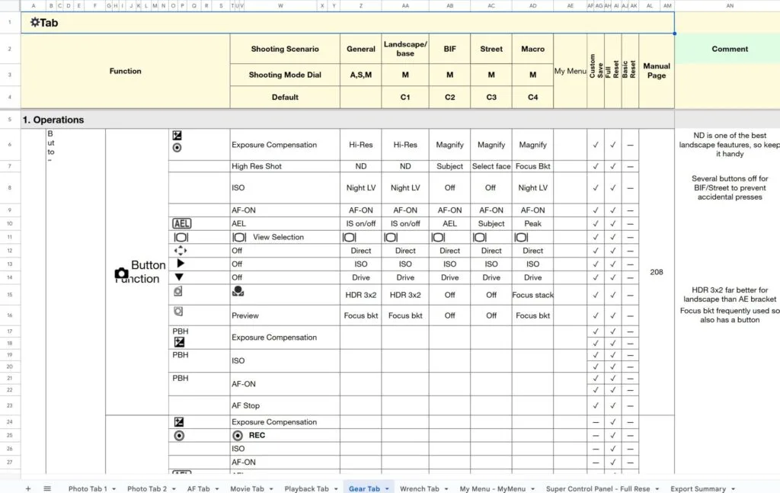Select the 'Preview' cell
The width and height of the screenshot is (780, 493).
click(x=285, y=315)
